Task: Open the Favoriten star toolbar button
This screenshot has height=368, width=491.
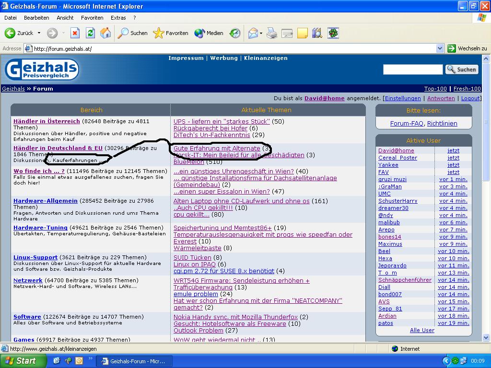Action: tap(171, 33)
